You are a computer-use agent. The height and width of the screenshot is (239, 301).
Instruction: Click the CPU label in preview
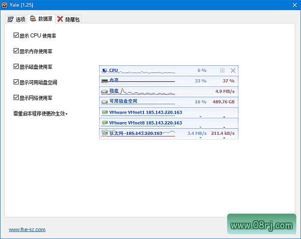113,70
